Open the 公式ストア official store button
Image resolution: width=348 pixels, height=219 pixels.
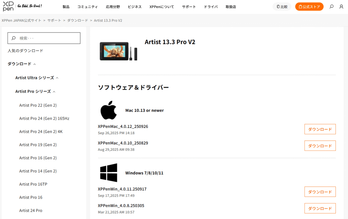(x=309, y=6)
